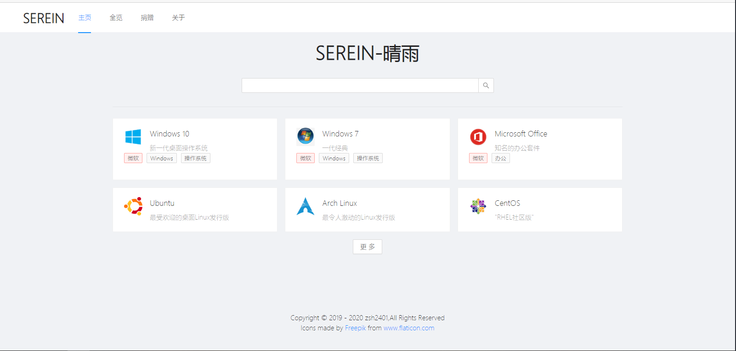Open the Arch Linux card title

coord(340,203)
